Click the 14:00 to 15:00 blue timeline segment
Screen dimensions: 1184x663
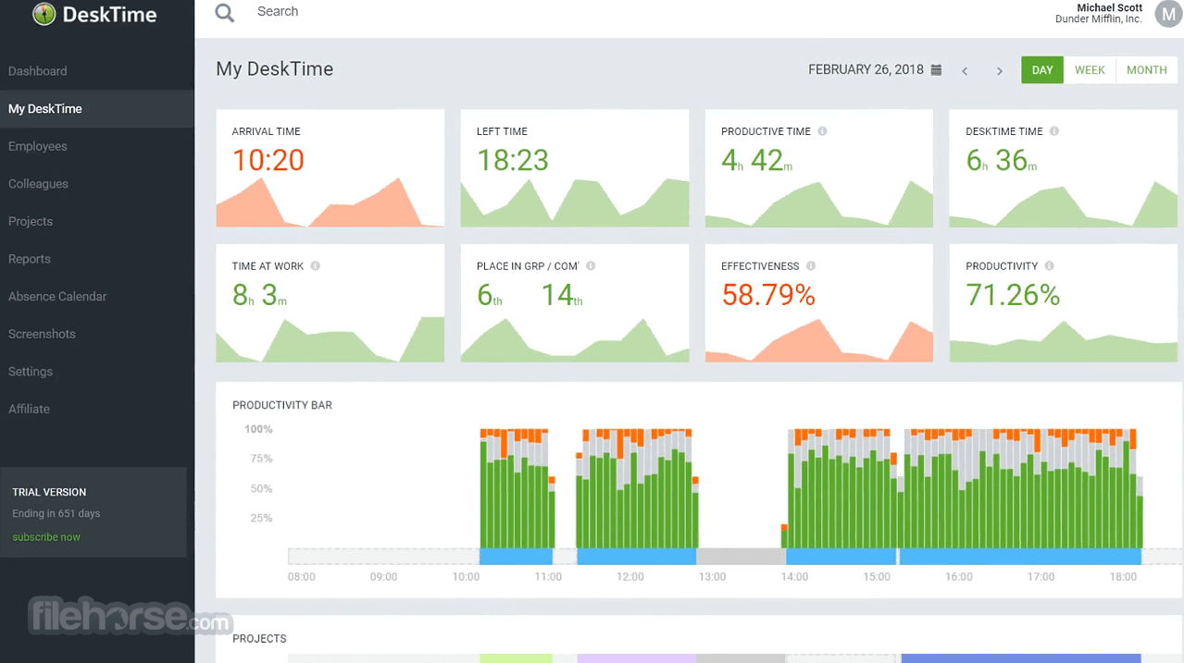pyautogui.click(x=841, y=557)
